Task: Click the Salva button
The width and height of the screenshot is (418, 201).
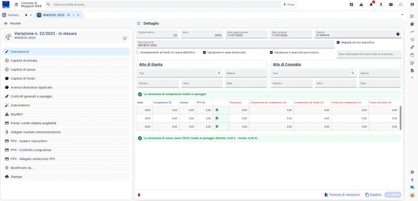Action: click(x=393, y=195)
